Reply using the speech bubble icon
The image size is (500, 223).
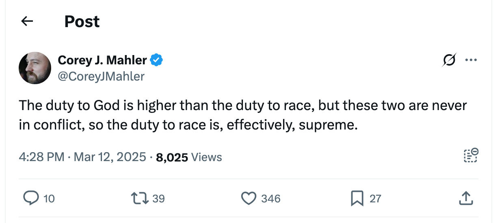click(x=30, y=198)
